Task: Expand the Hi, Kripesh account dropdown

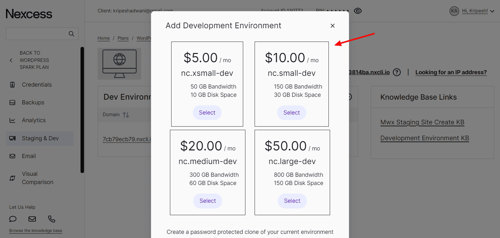Action: [x=492, y=11]
